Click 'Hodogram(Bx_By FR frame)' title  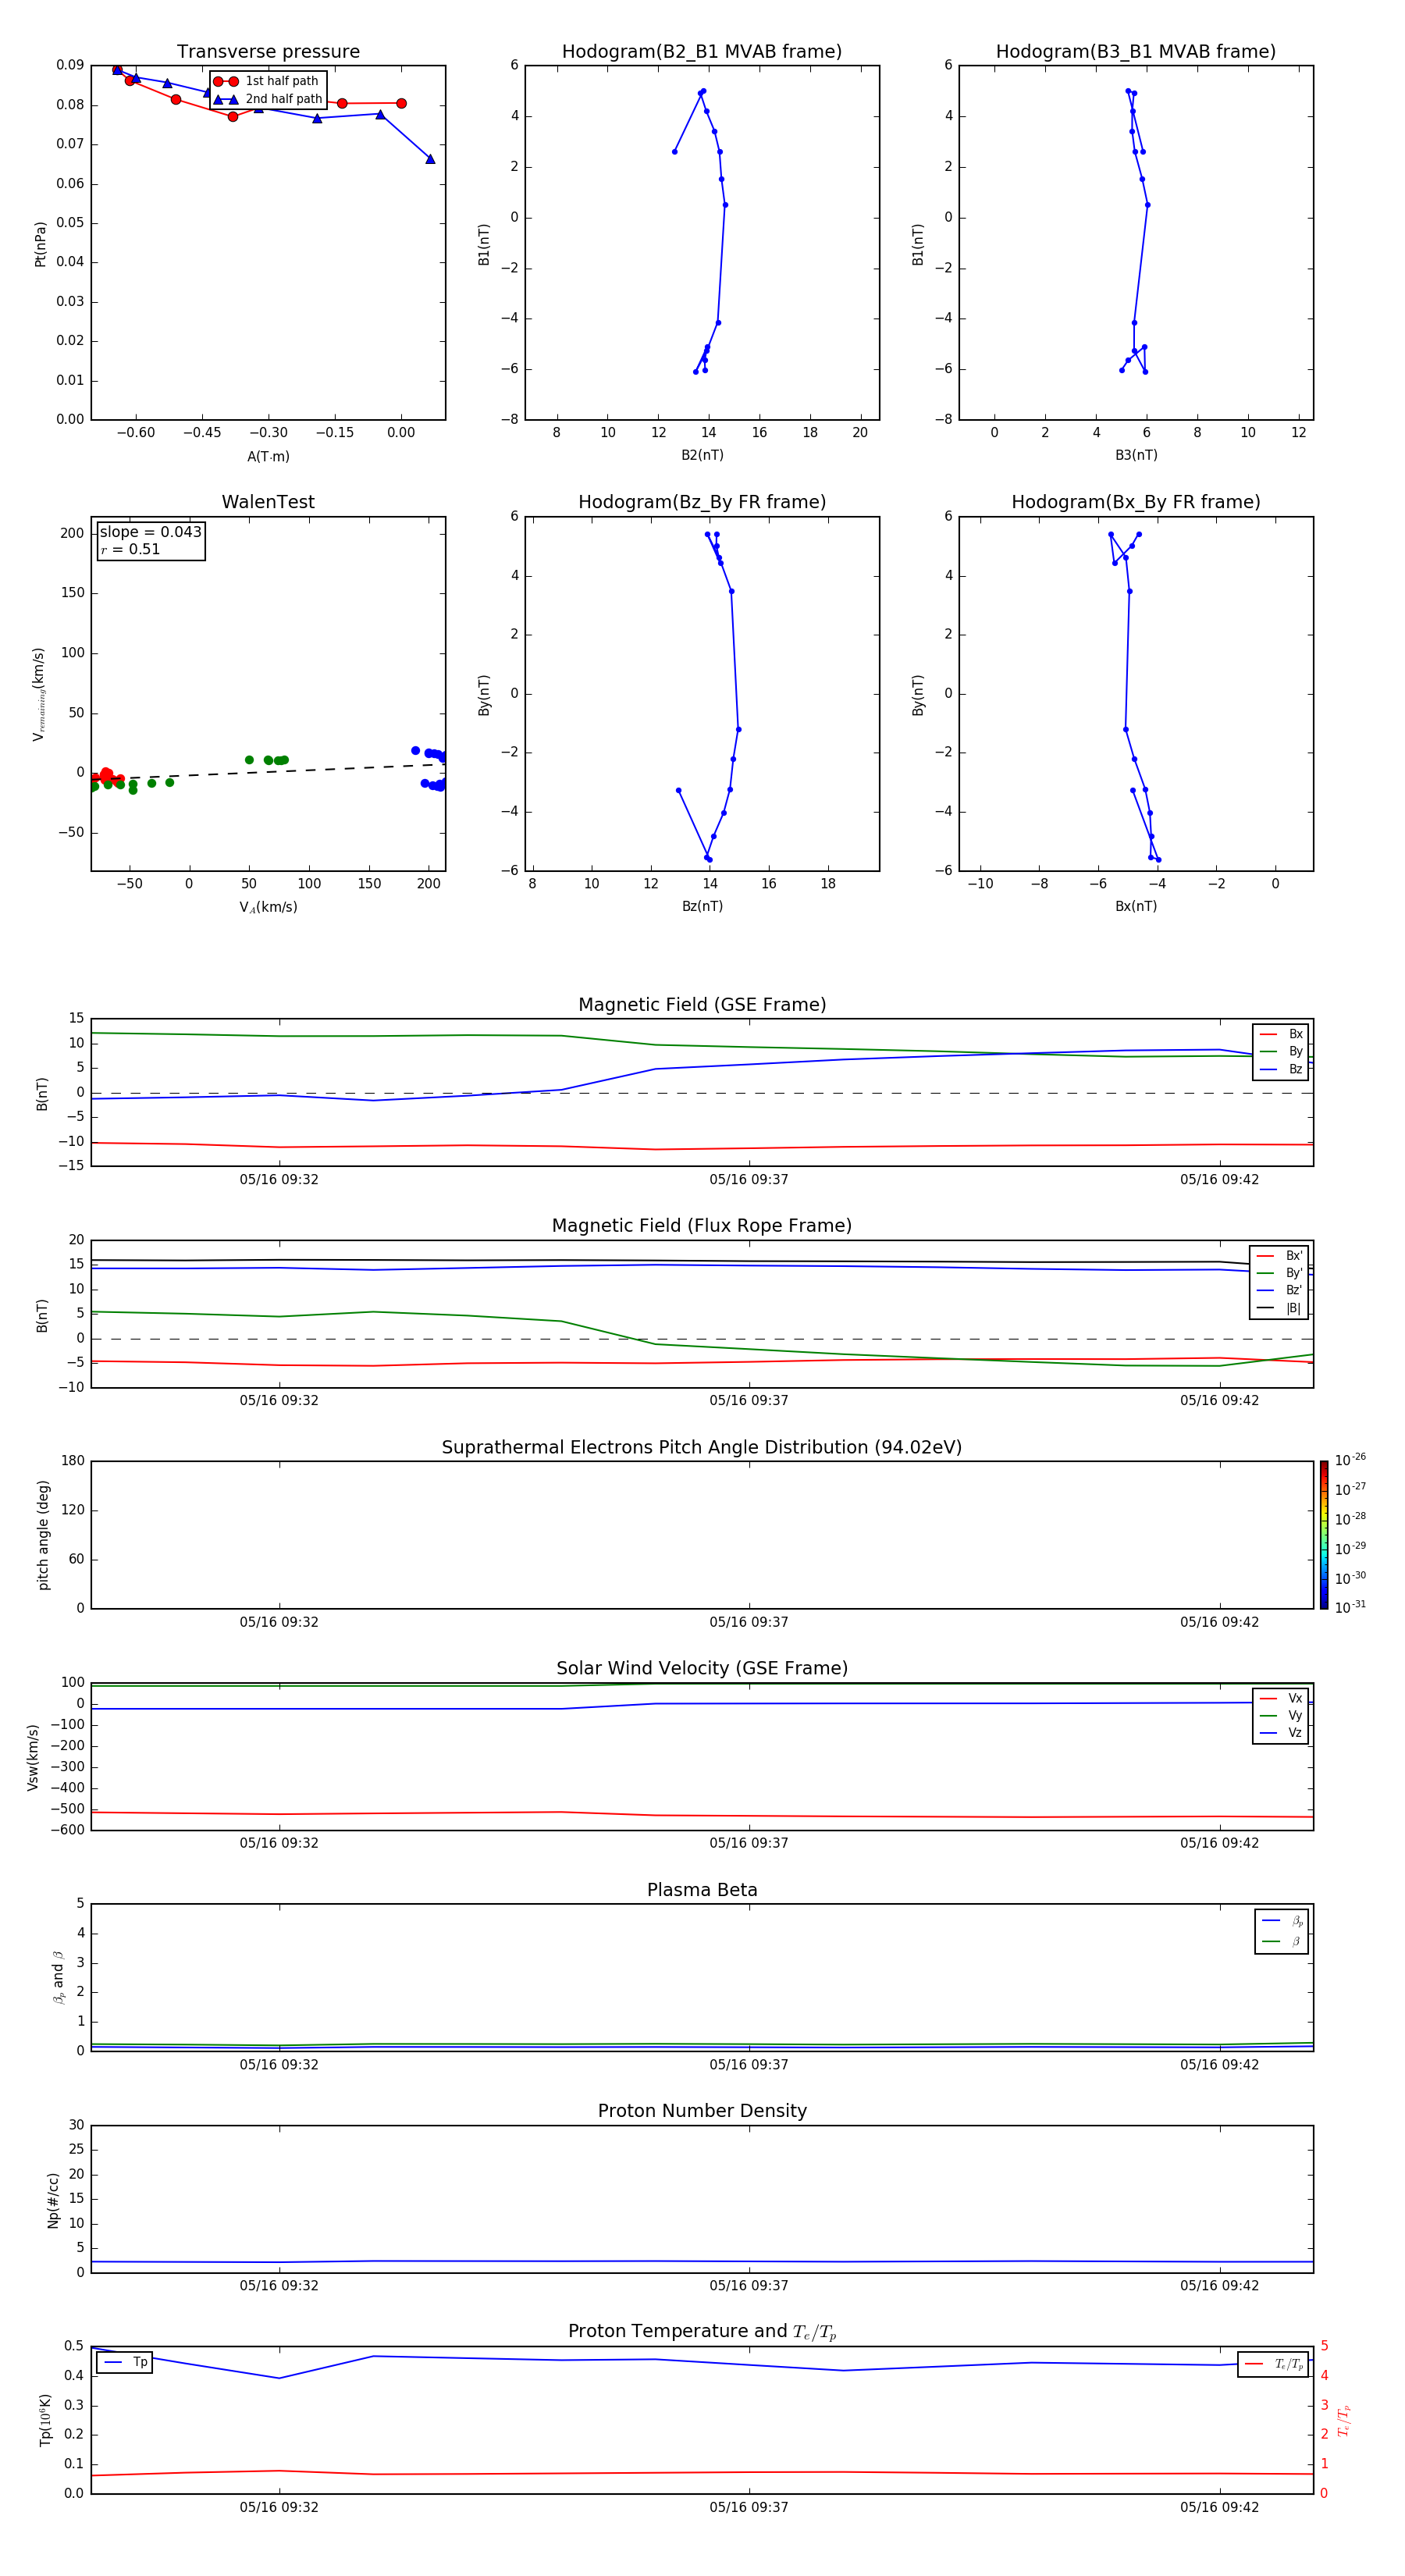click(x=1136, y=502)
